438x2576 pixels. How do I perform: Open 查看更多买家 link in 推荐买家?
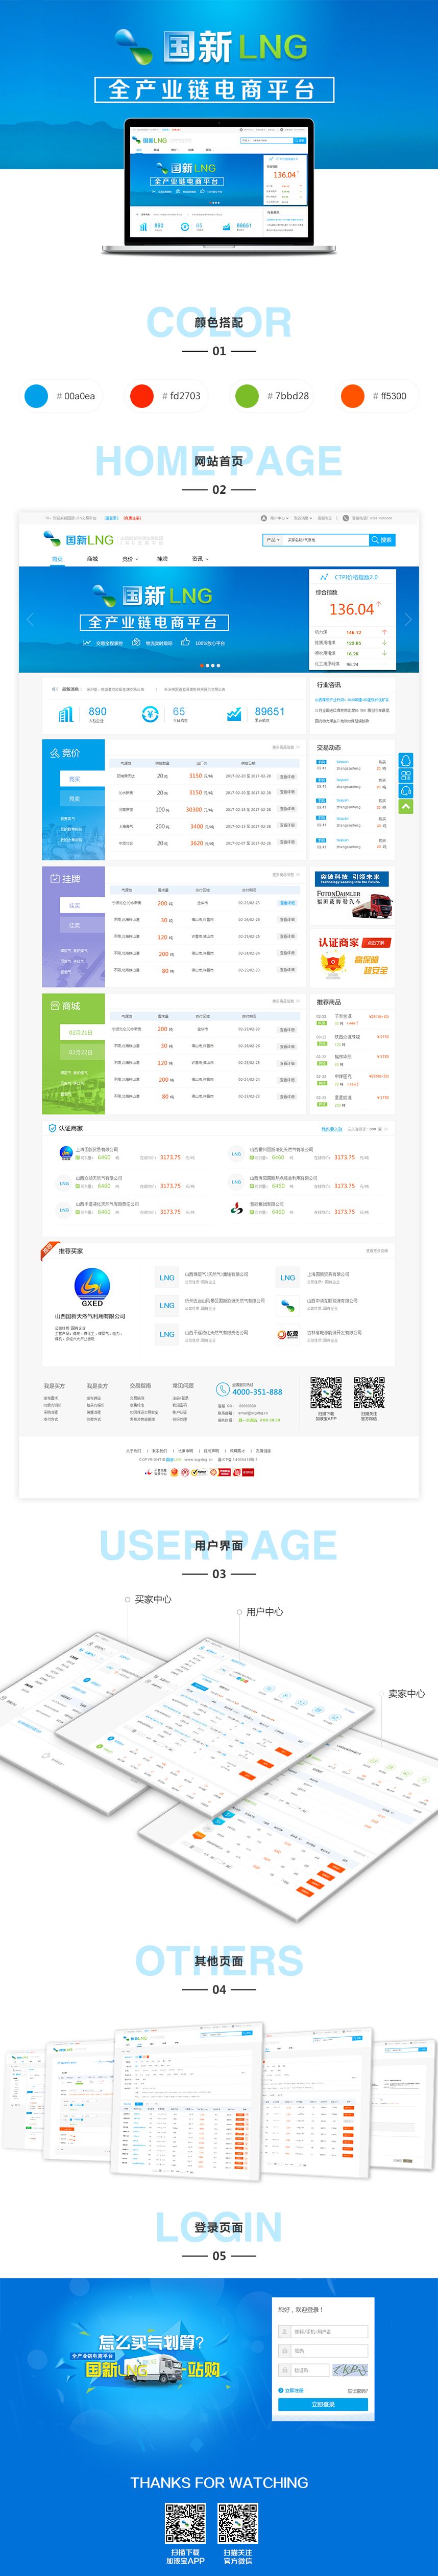point(376,1250)
